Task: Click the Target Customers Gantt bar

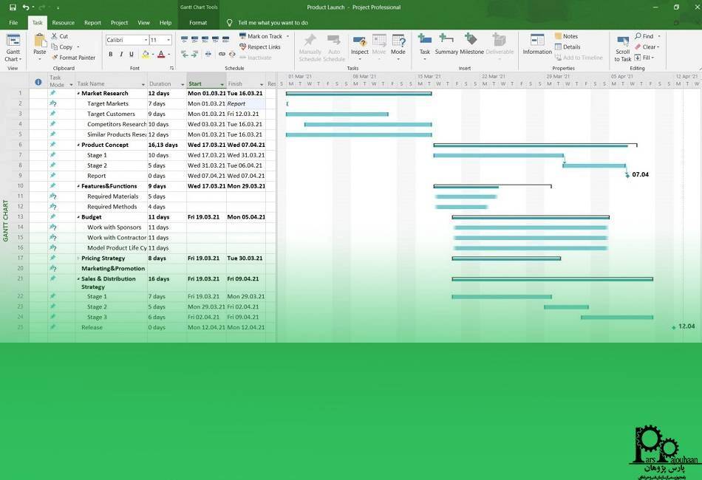Action: point(337,114)
